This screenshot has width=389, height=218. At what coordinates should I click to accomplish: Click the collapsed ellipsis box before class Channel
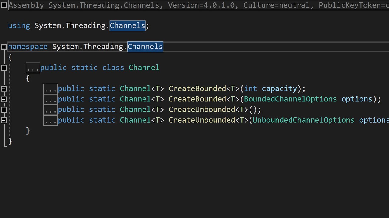33,68
